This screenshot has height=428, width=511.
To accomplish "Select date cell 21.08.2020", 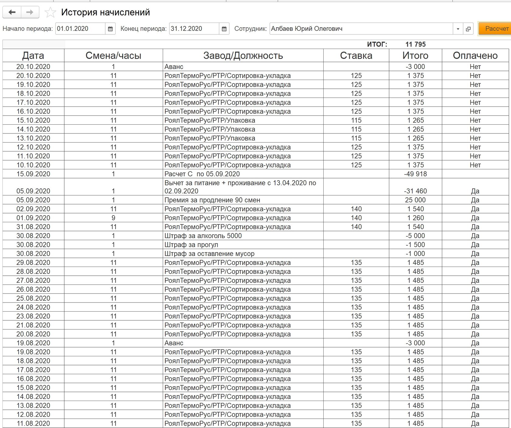I will (33, 325).
